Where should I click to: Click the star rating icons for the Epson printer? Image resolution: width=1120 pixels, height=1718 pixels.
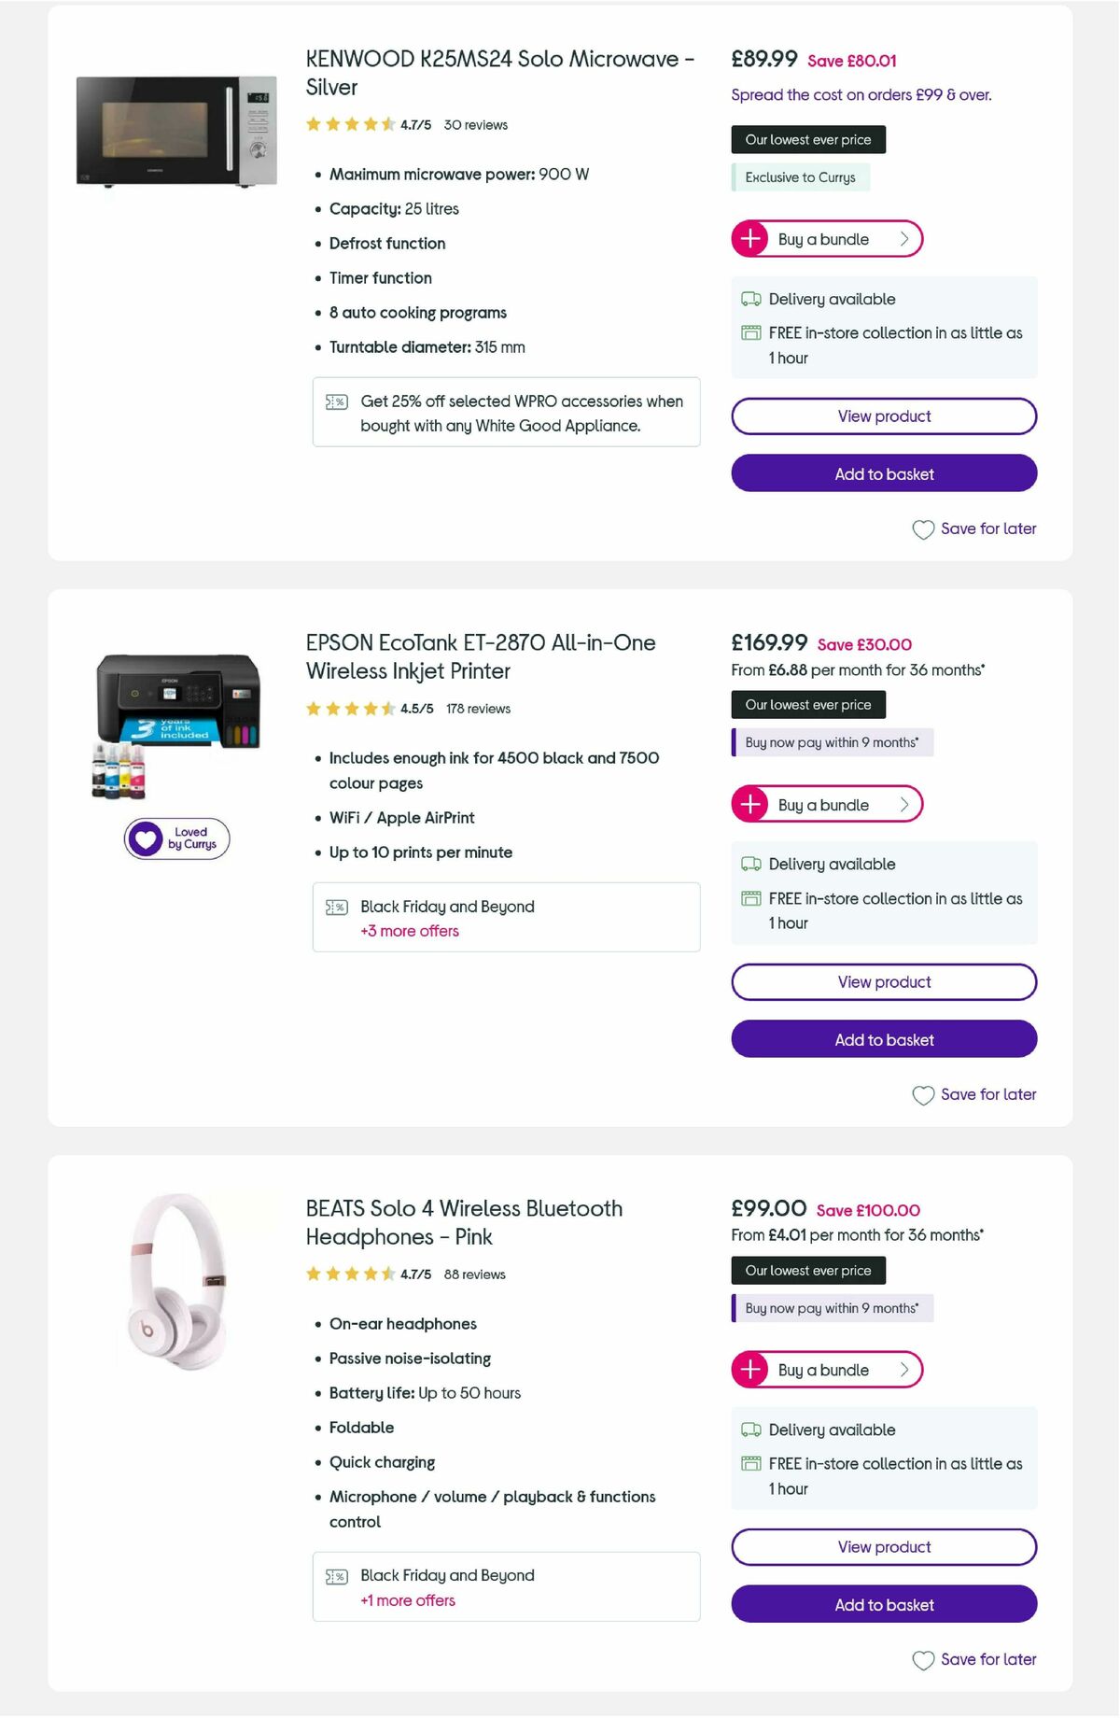click(350, 709)
